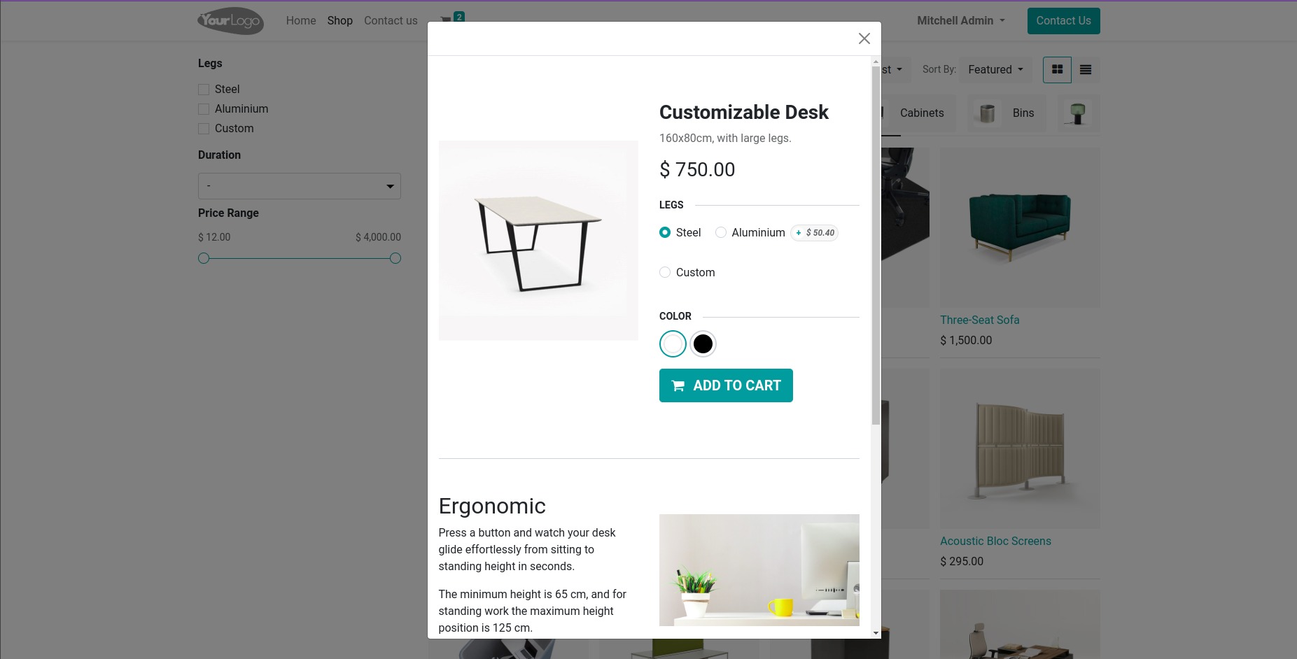
Task: Go to the Home menu item
Action: tap(301, 21)
